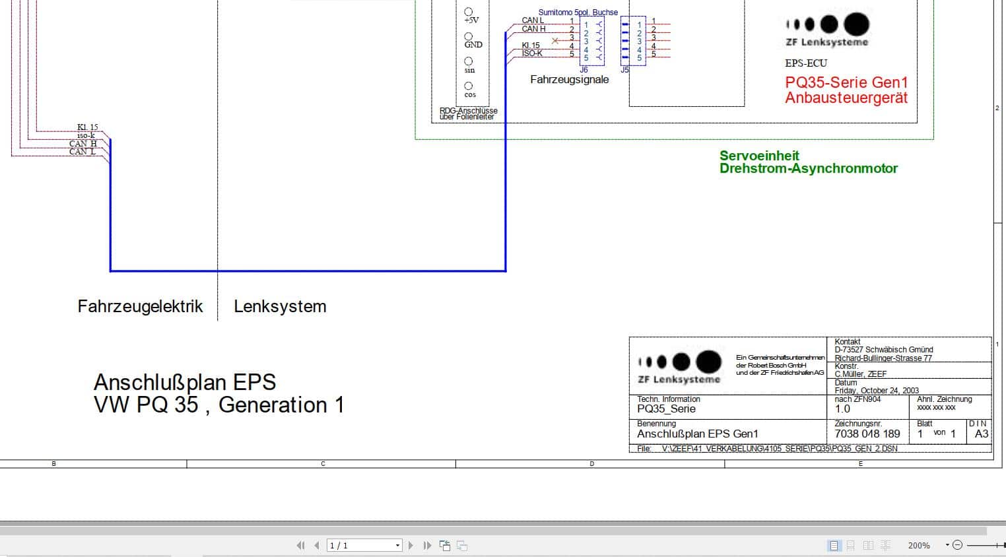This screenshot has height=557, width=1006.
Task: Open the page number dropdown arrow
Action: 397,545
